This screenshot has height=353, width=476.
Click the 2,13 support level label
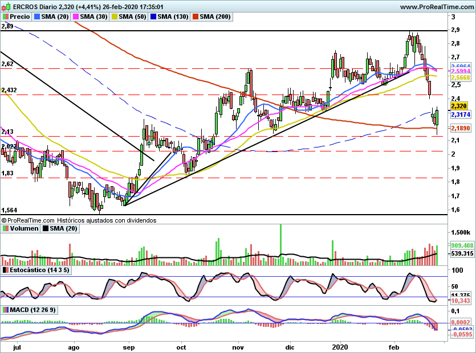pyautogui.click(x=7, y=132)
